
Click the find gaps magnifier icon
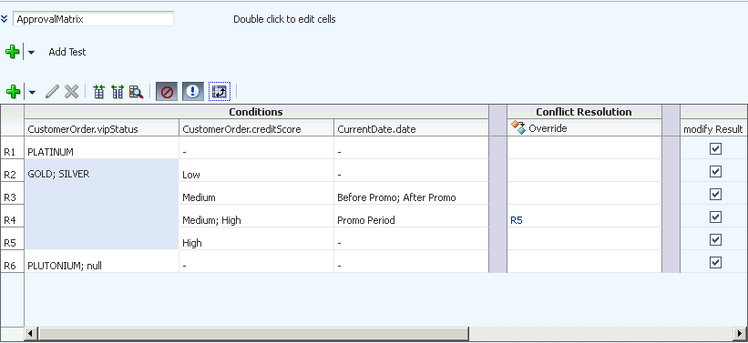(136, 92)
